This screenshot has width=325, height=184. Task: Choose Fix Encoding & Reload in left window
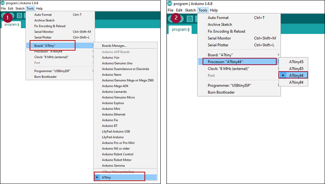[x=60, y=26]
